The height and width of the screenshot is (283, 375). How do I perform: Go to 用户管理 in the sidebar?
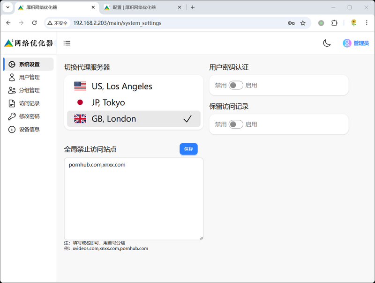[x=29, y=77]
